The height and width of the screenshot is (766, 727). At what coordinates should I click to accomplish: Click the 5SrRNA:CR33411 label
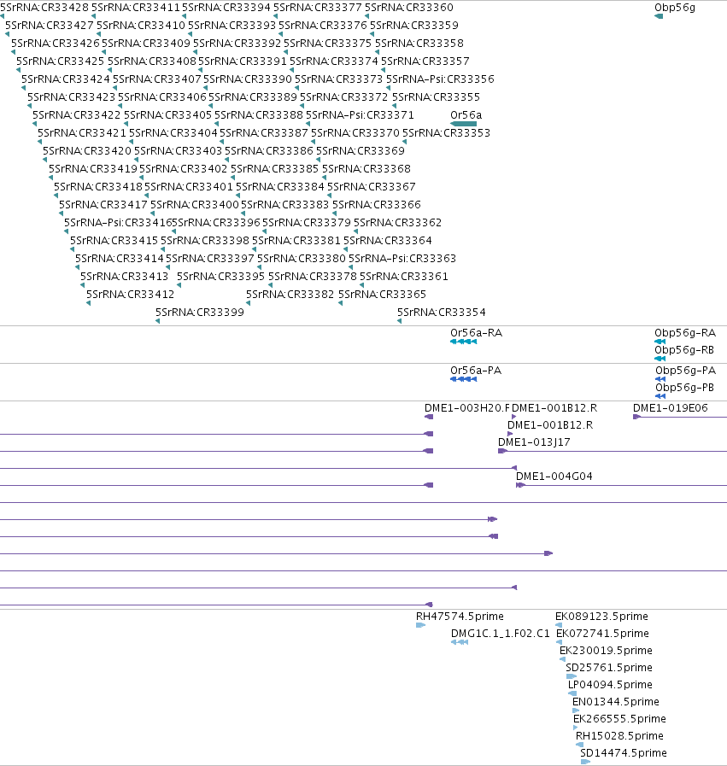pyautogui.click(x=136, y=8)
